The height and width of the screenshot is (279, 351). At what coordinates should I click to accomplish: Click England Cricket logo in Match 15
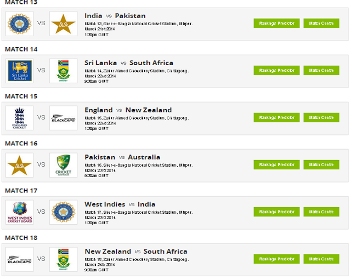coord(19,118)
